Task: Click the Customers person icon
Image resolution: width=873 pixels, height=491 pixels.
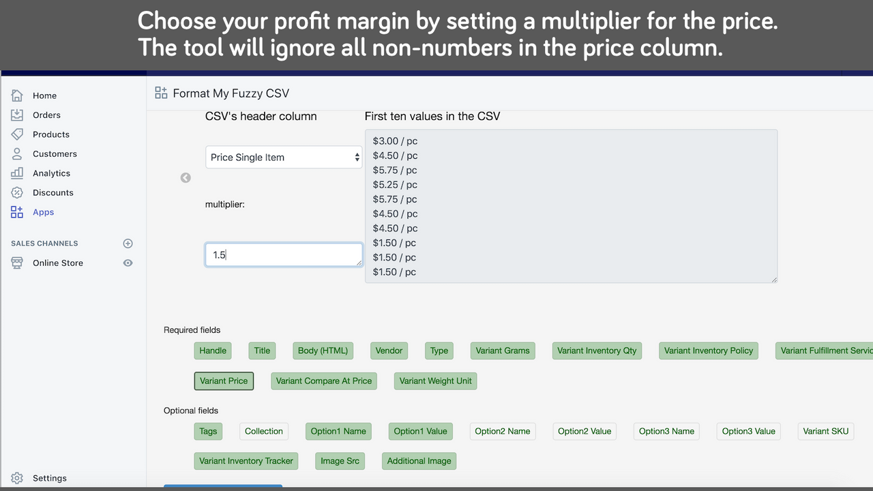Action: 17,154
